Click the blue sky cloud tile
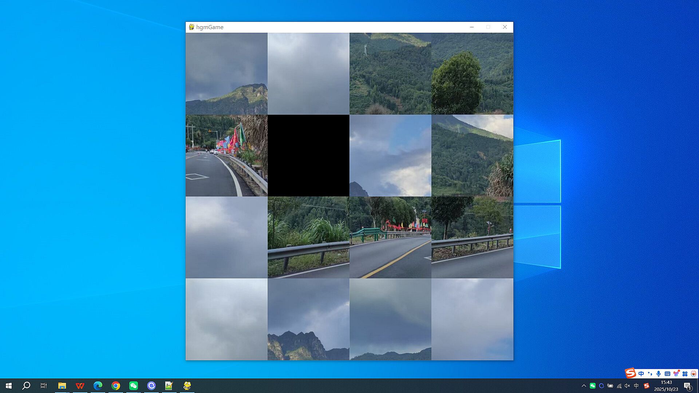The width and height of the screenshot is (699, 393). pos(390,156)
